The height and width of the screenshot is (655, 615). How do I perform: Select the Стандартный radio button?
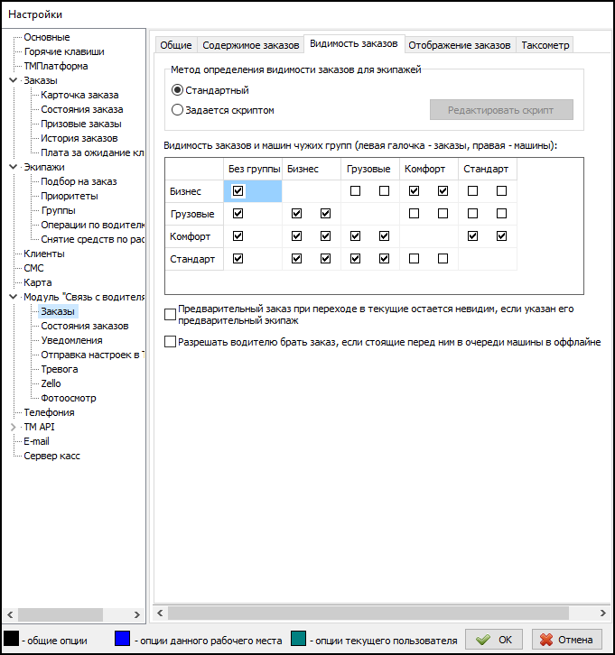point(177,90)
